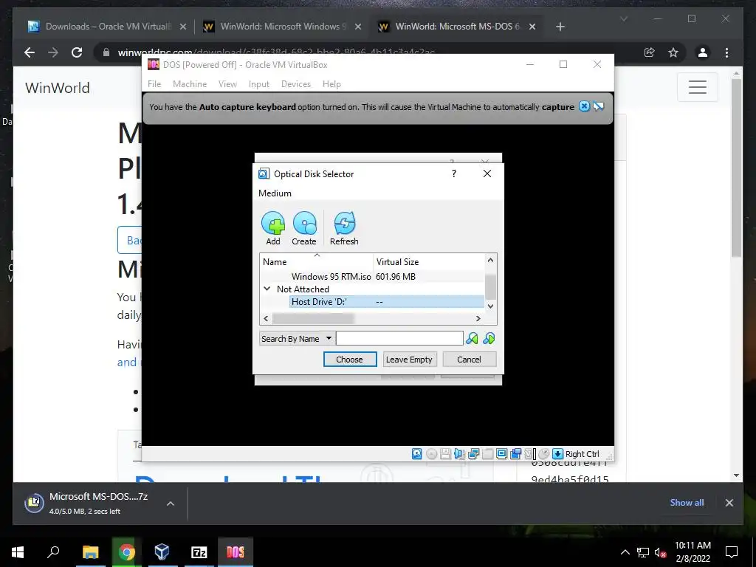This screenshot has width=756, height=567.
Task: Open 7-Zip from the taskbar
Action: [199, 552]
